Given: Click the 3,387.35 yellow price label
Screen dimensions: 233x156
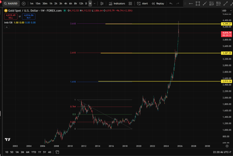Looking at the screenshot, I should [226, 53].
